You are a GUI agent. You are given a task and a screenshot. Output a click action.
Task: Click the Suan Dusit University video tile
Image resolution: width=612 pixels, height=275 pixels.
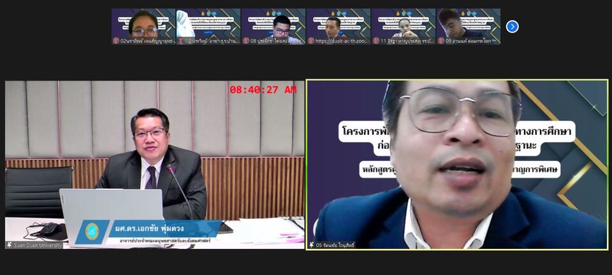154,165
